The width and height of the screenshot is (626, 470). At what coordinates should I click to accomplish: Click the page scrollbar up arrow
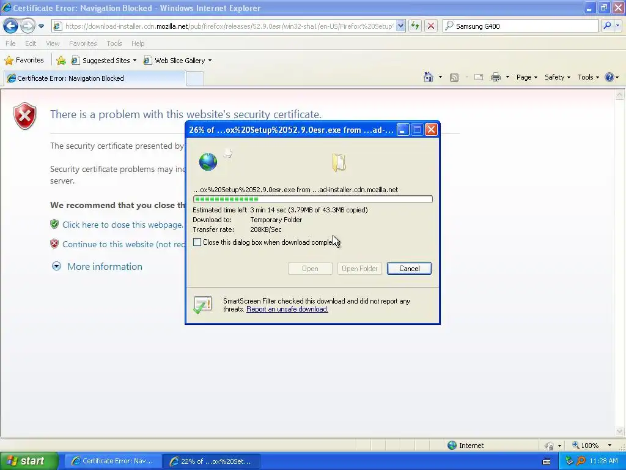pos(619,95)
